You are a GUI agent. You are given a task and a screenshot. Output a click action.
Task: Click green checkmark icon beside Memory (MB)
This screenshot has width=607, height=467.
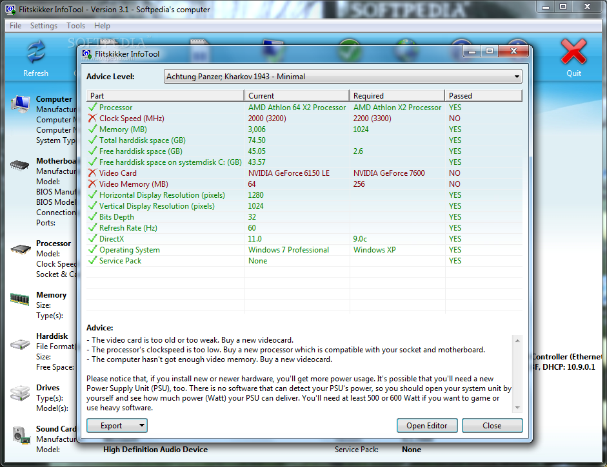[x=92, y=129]
